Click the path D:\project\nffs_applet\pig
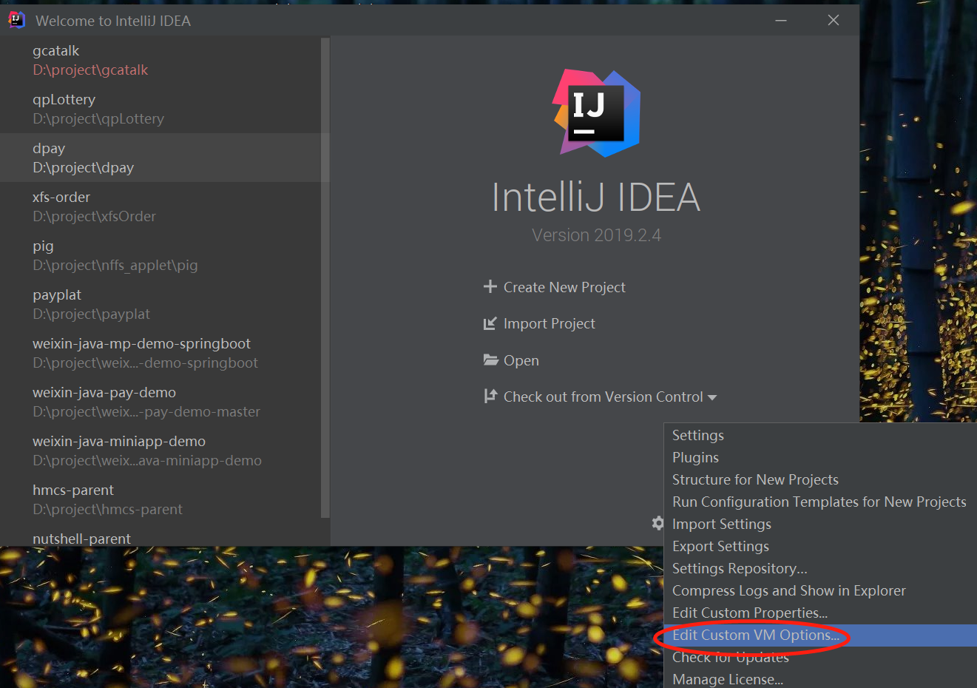This screenshot has width=977, height=688. coord(115,266)
